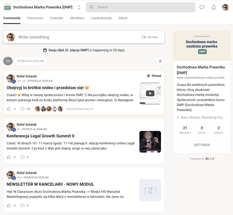Open the group SETTINGS button
The width and height of the screenshot is (233, 215).
pos(202,145)
